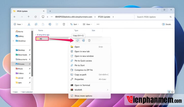184x107 pixels.
Task: Open the New dropdown menu
Action: coord(18,24)
